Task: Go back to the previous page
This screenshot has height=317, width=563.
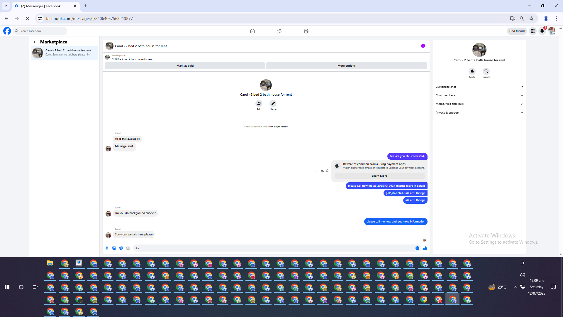Action: (x=6, y=18)
